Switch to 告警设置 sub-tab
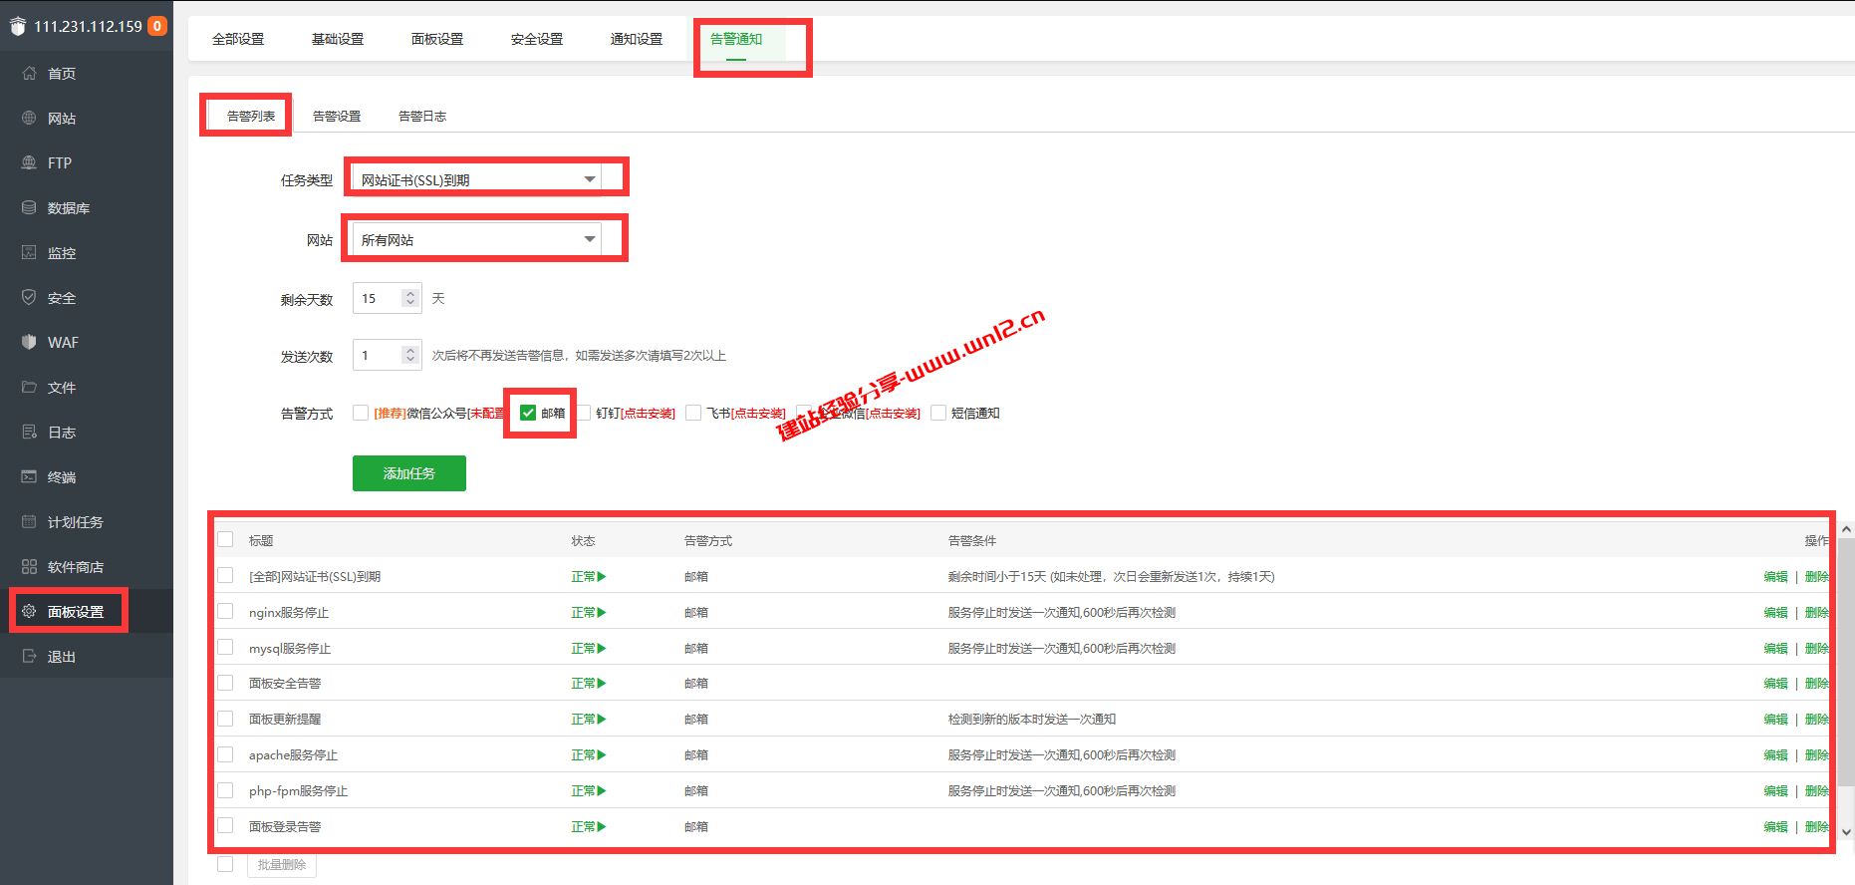The image size is (1855, 885). pos(337,116)
